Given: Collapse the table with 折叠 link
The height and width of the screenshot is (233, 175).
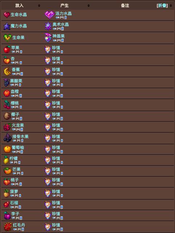Looking at the screenshot, I should [x=162, y=6].
